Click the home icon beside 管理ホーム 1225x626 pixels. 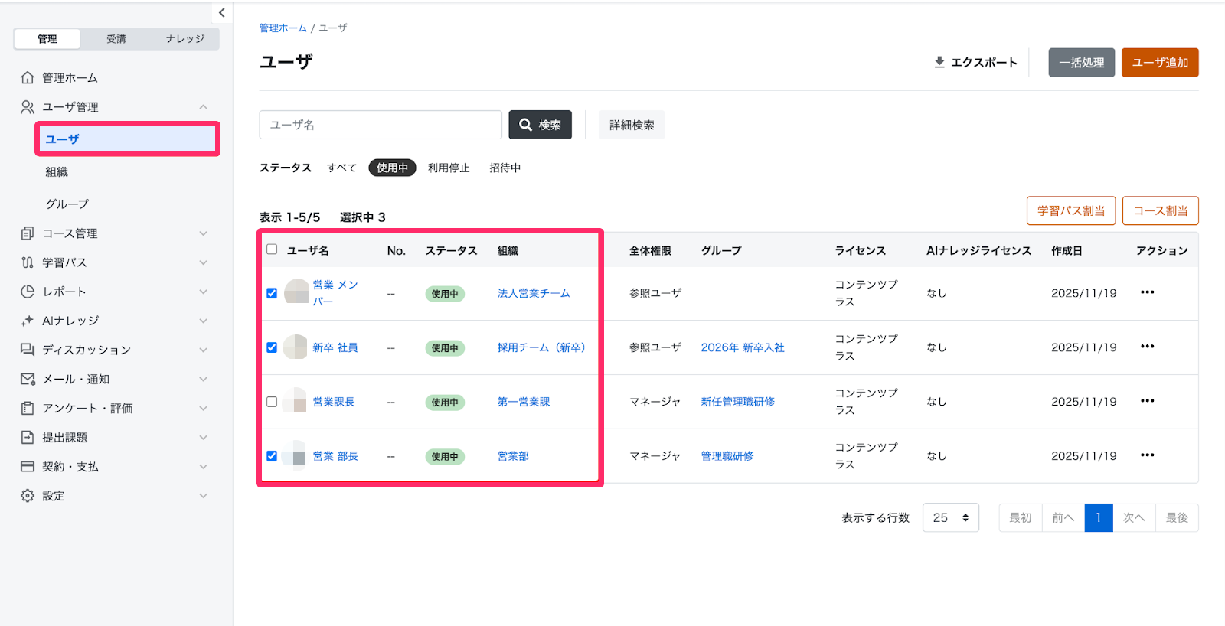click(x=28, y=77)
